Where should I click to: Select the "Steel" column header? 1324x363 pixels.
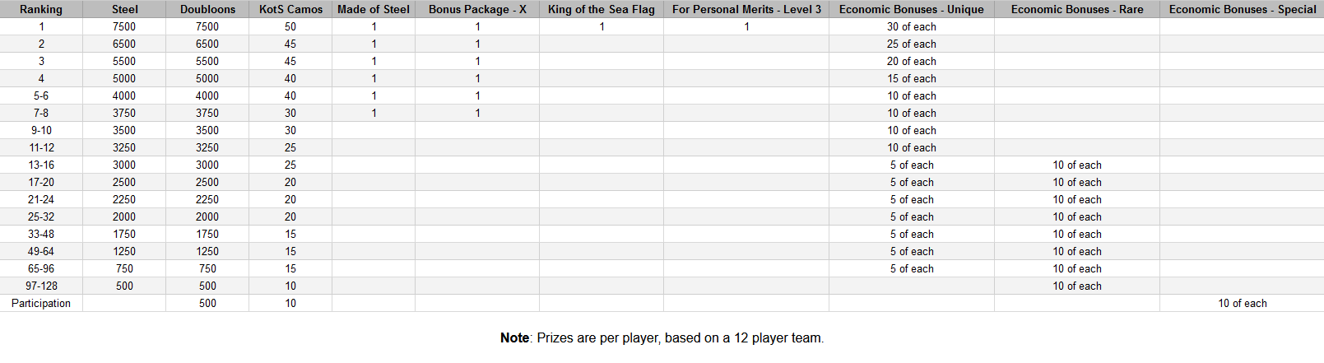(124, 9)
